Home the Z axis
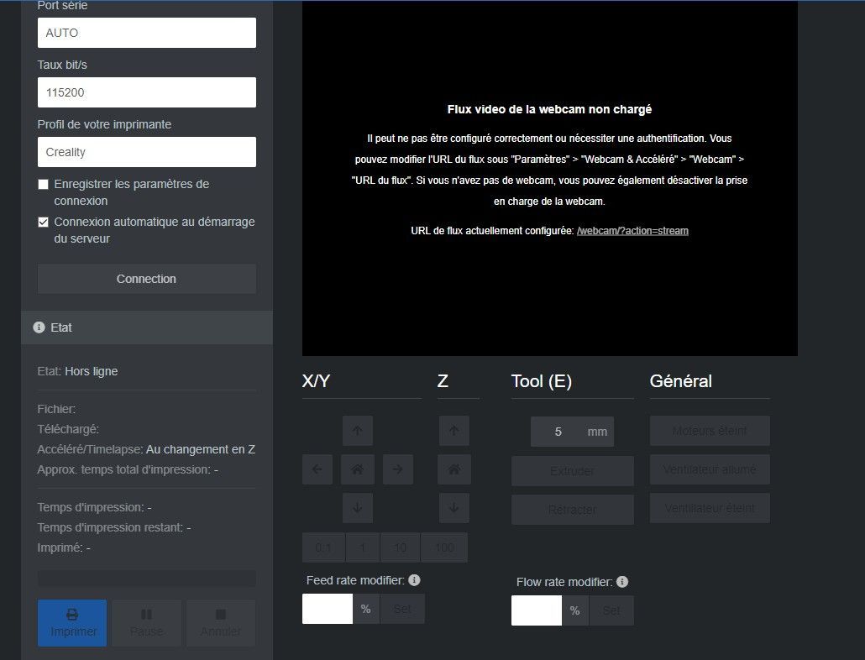This screenshot has width=865, height=660. click(454, 469)
